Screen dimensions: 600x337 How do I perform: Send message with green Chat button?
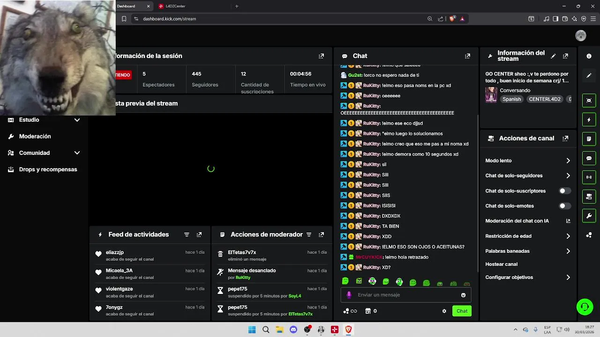pyautogui.click(x=462, y=311)
